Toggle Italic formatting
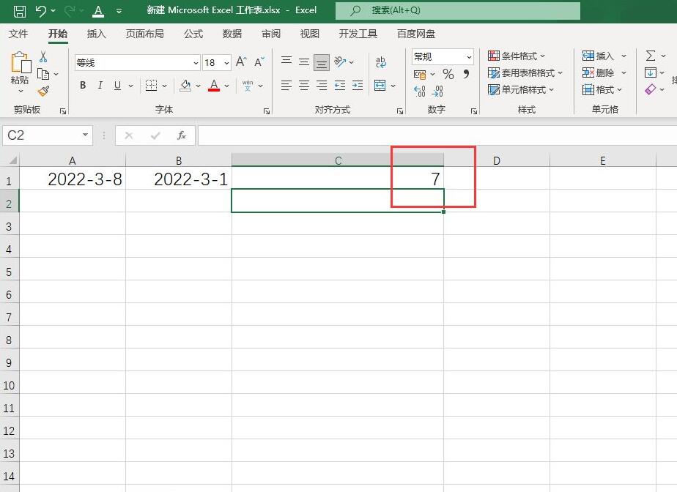The image size is (677, 492). click(100, 86)
